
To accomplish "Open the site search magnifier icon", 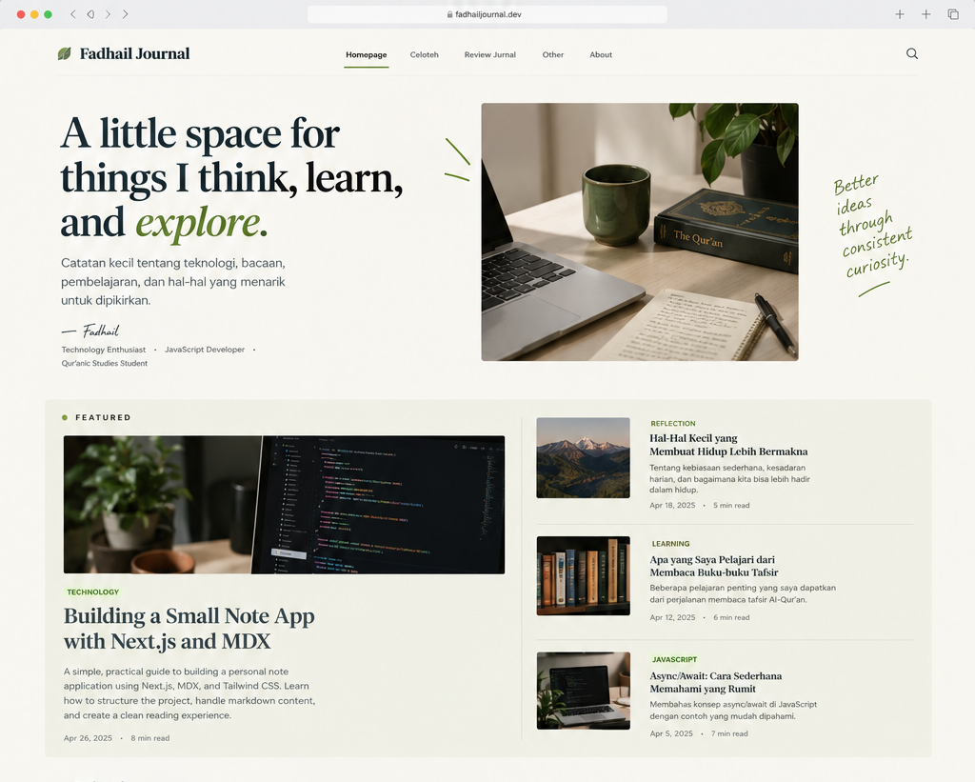I will coord(911,53).
